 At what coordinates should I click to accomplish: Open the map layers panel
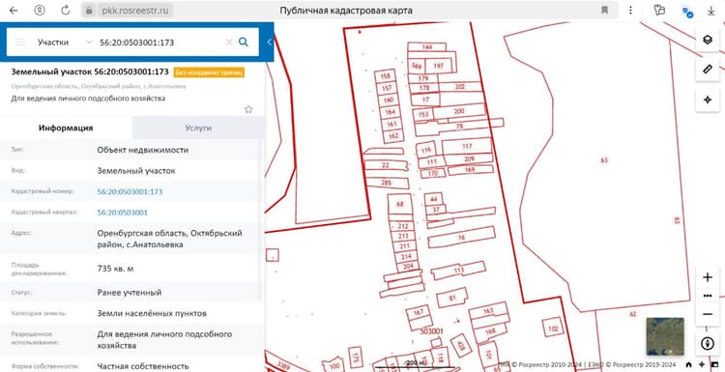point(707,40)
